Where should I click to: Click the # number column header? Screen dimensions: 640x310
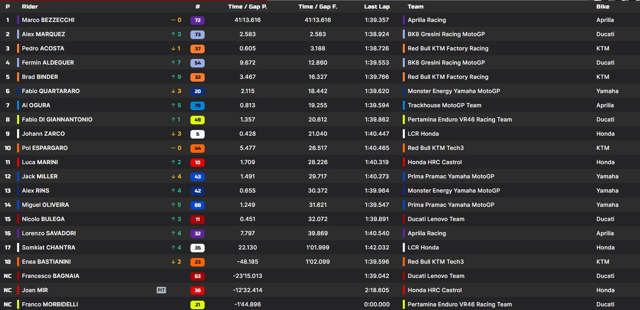tap(197, 7)
